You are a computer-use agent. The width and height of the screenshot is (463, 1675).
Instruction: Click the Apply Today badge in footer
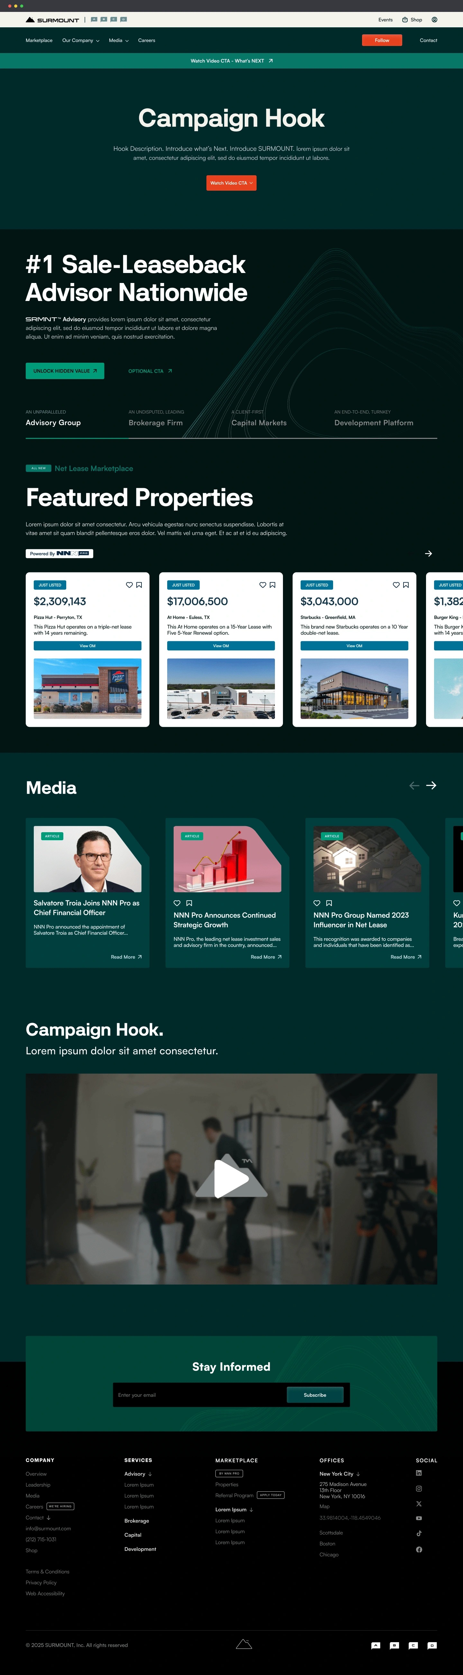[x=270, y=1495]
